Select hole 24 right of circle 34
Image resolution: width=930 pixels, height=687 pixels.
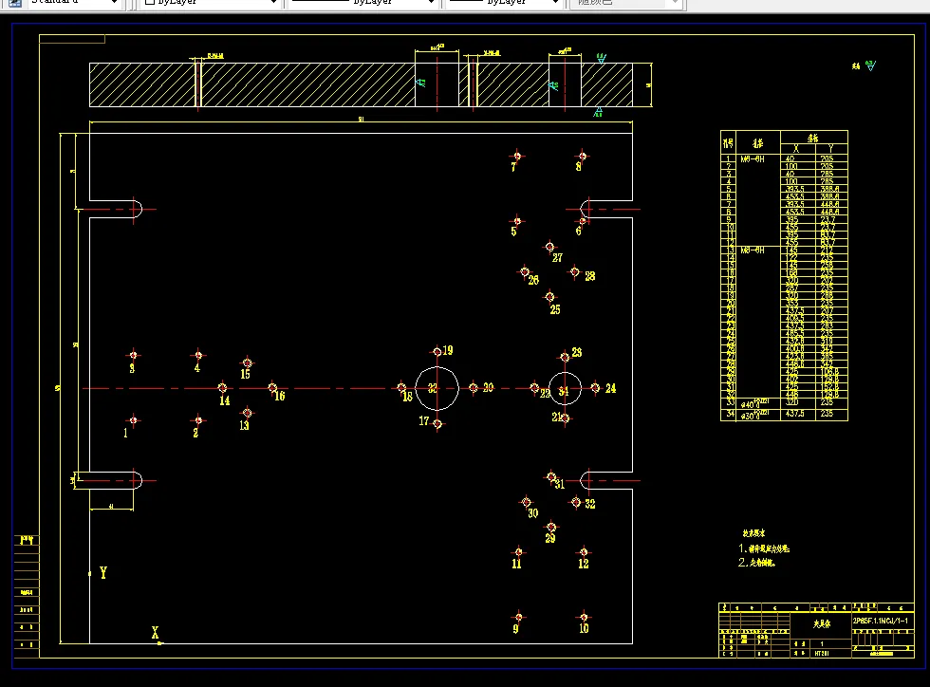tap(595, 387)
